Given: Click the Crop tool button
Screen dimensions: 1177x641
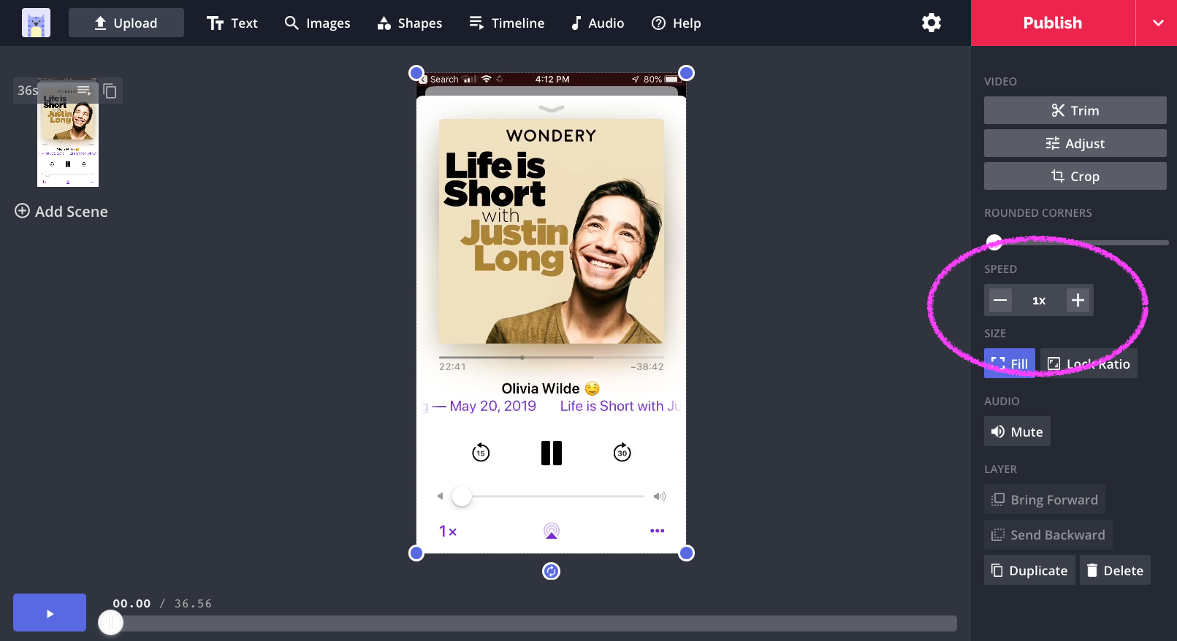Looking at the screenshot, I should [x=1075, y=176].
